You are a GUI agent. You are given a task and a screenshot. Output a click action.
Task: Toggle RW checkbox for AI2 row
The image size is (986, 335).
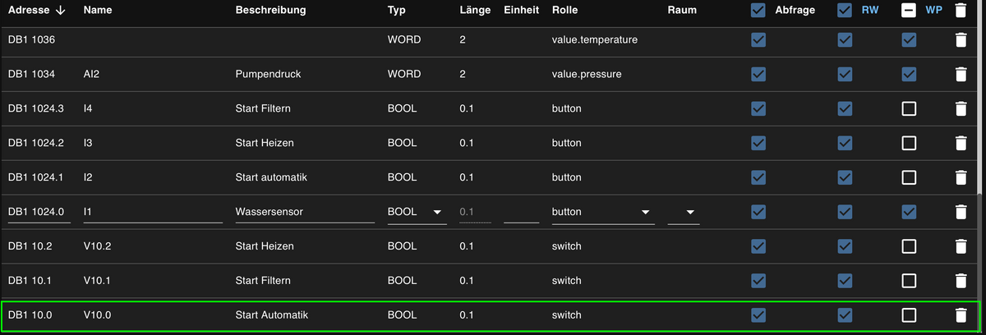tap(845, 74)
